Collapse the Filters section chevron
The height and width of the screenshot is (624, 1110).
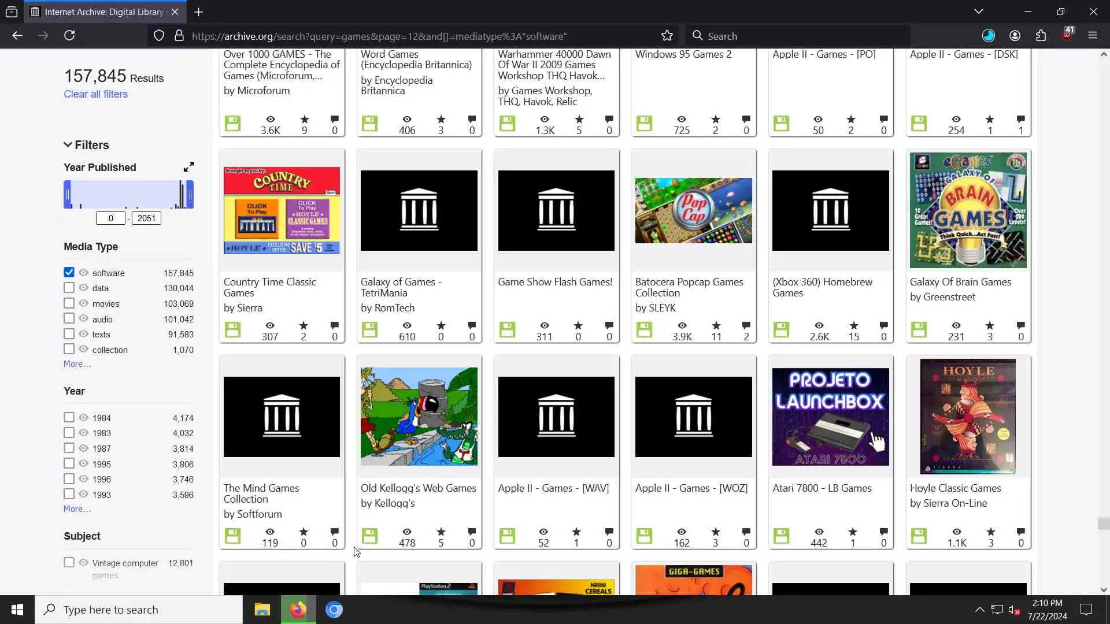pyautogui.click(x=68, y=145)
